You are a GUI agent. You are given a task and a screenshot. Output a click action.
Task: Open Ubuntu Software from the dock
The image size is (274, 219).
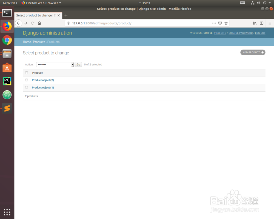click(7, 67)
